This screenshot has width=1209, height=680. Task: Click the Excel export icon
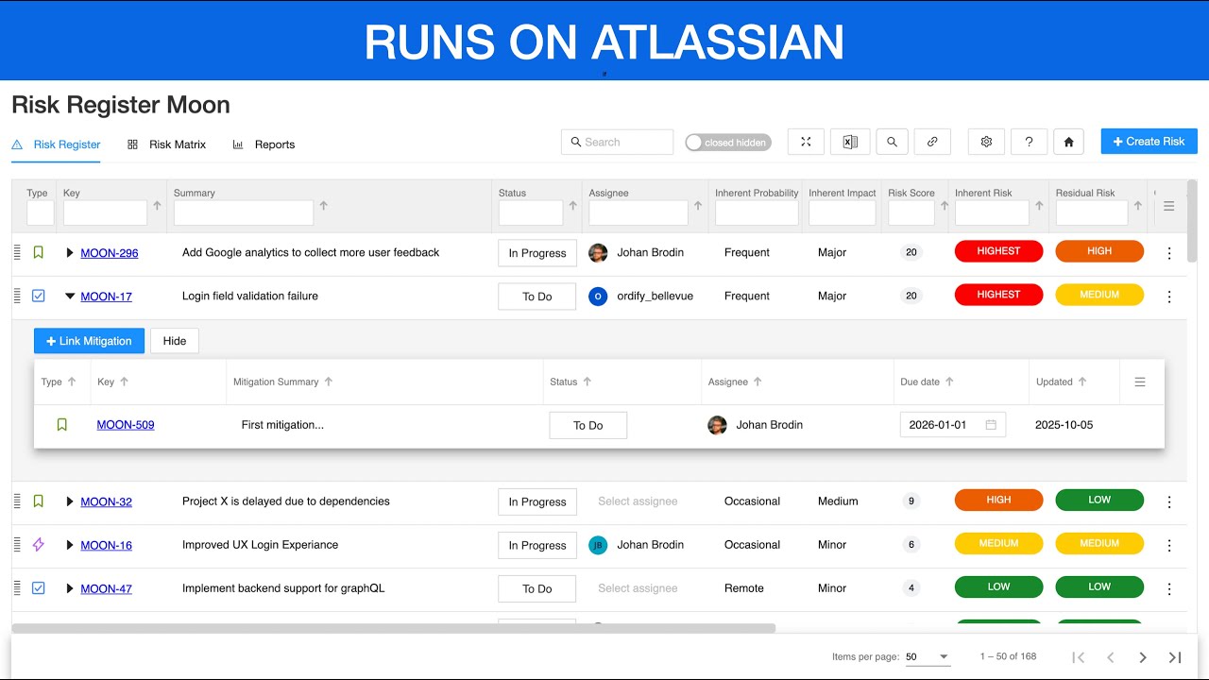pyautogui.click(x=850, y=142)
